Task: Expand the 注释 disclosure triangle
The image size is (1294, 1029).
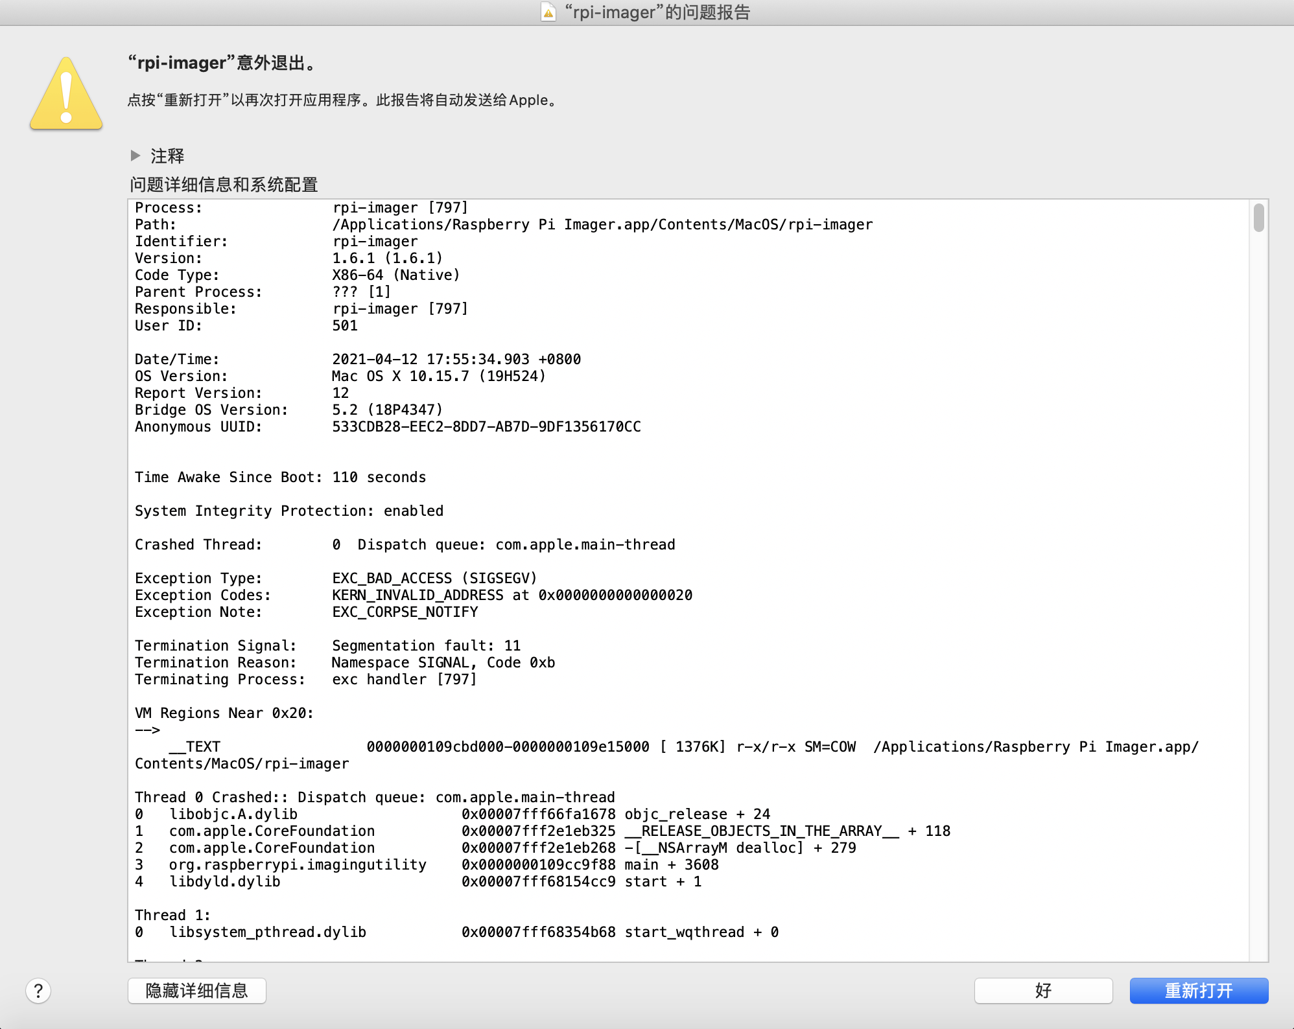Action: 135,156
